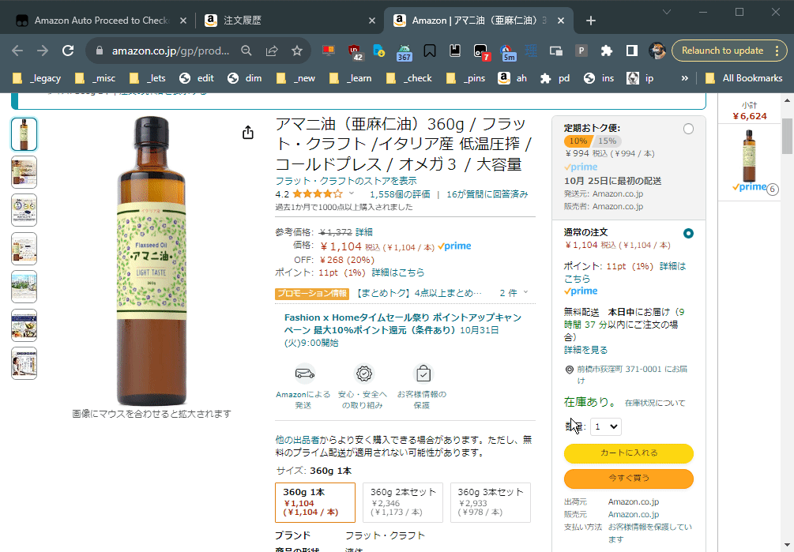Open the quantity dropdown
The image size is (794, 552).
pyautogui.click(x=606, y=426)
